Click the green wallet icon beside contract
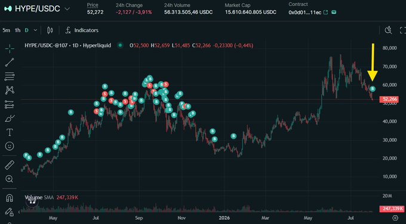406x224 pixels. pyautogui.click(x=334, y=12)
